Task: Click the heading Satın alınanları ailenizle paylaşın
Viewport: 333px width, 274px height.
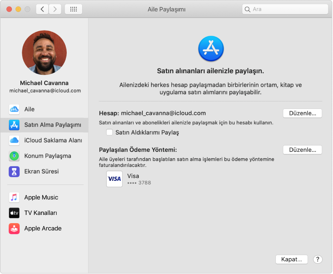Action: pos(210,71)
